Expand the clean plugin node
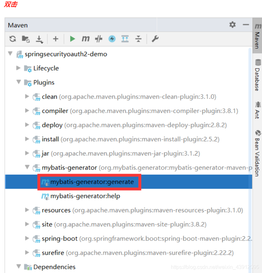 27,96
